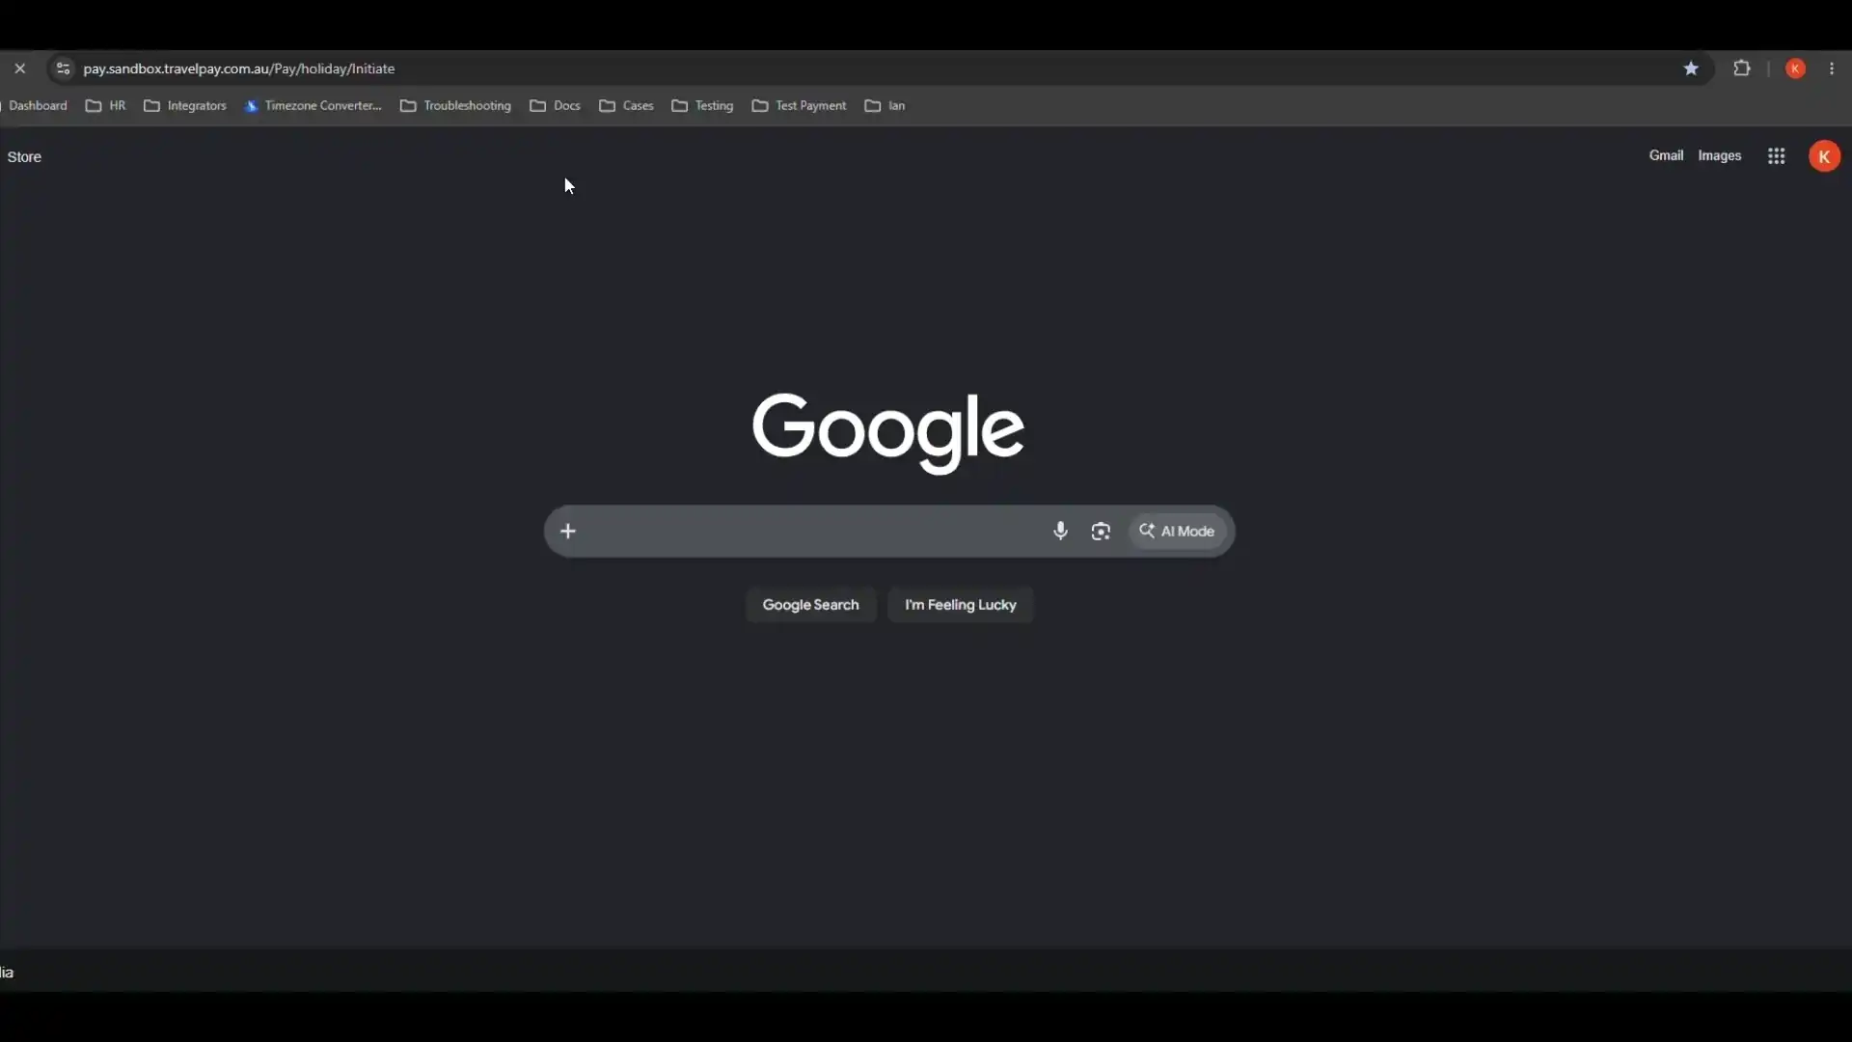Start voice search with microphone icon

click(x=1060, y=531)
